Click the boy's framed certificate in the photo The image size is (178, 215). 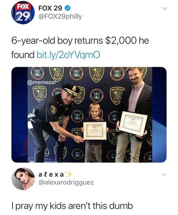pos(95,131)
